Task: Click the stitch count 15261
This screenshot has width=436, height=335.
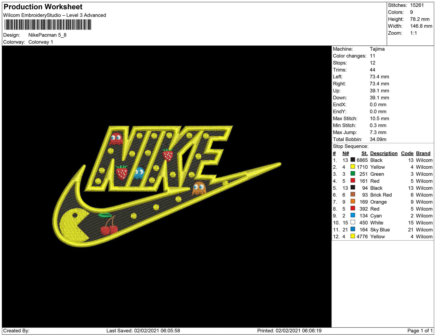Action: pos(417,5)
